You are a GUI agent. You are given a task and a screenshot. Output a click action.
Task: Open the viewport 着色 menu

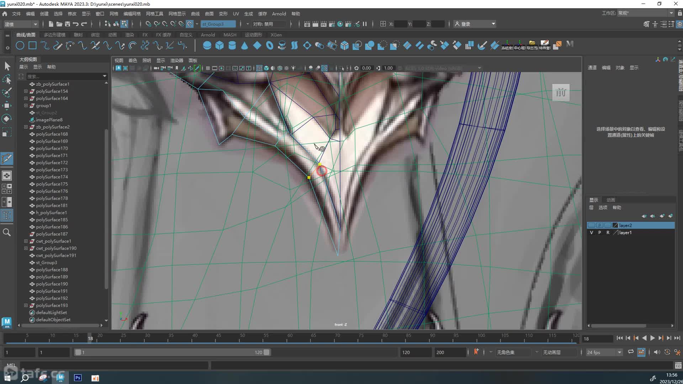point(133,60)
